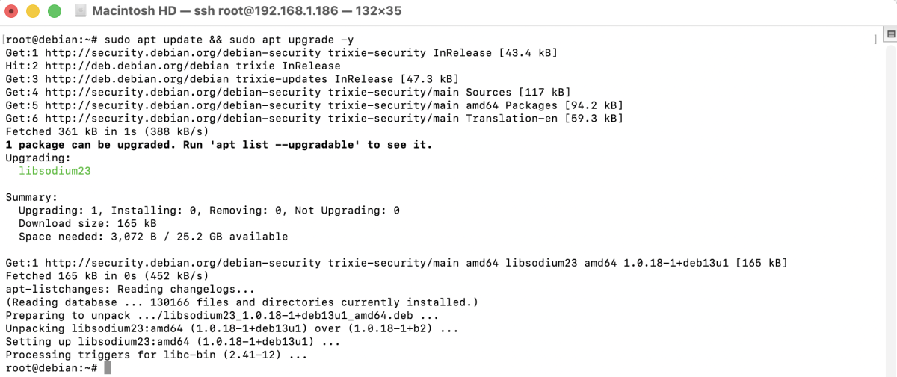This screenshot has width=897, height=377.
Task: Click the left bracket command mark before first prompt
Action: (x=4, y=40)
